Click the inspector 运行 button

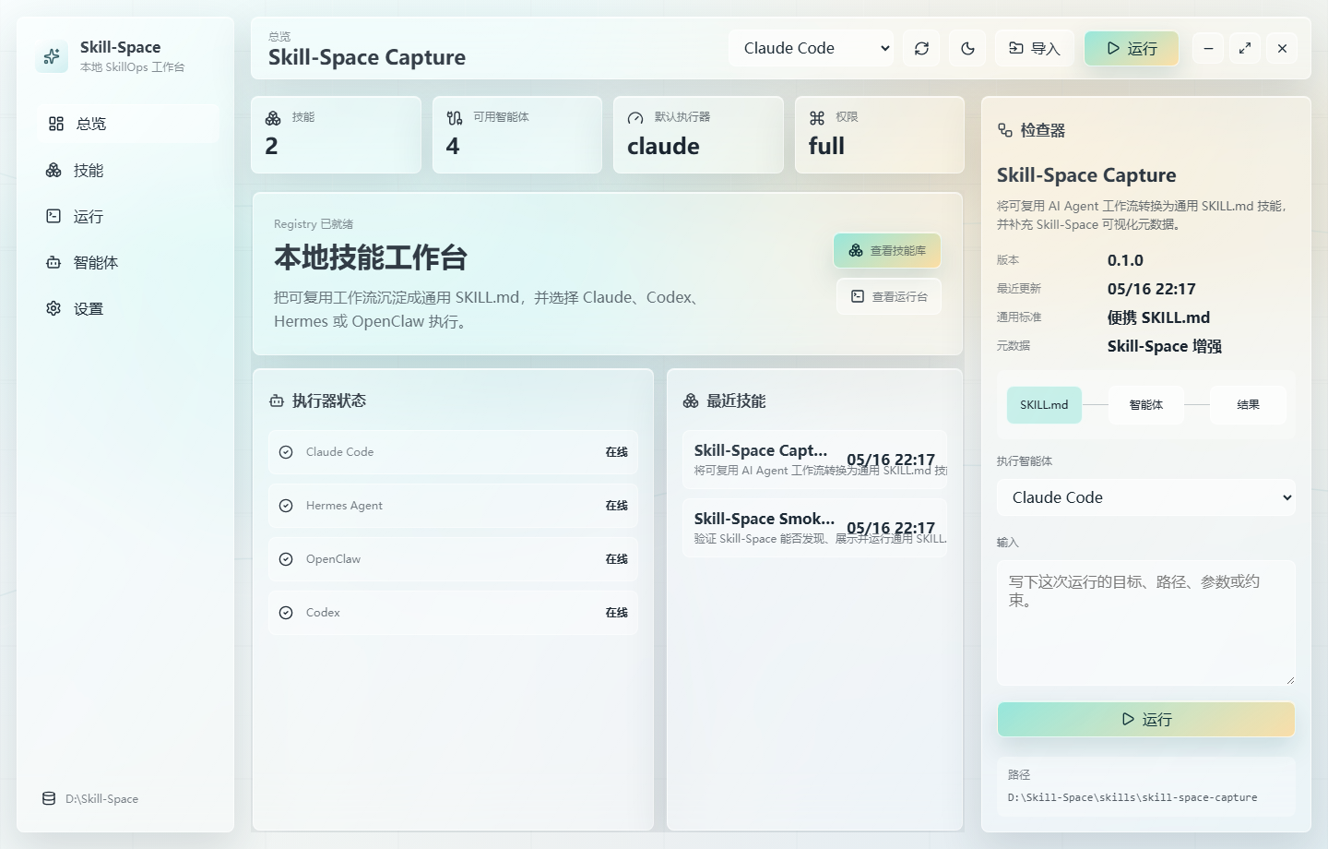click(1146, 719)
